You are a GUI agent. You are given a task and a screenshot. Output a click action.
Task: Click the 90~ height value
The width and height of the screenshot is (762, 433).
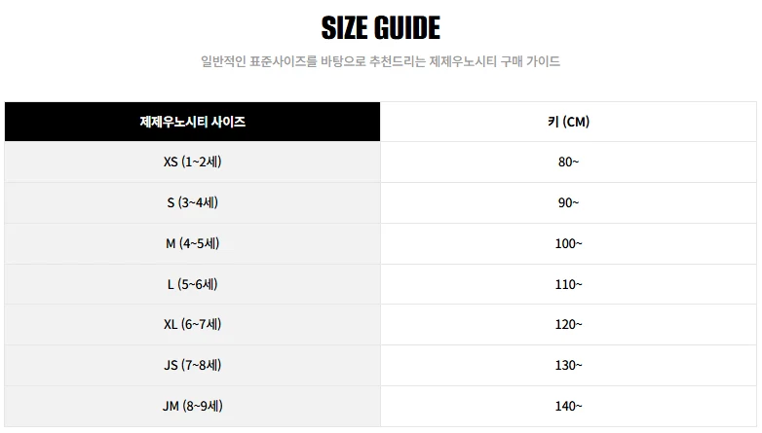point(568,202)
